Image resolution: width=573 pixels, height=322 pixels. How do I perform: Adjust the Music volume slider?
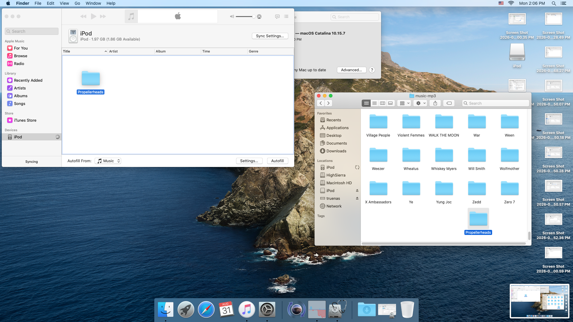coord(245,17)
